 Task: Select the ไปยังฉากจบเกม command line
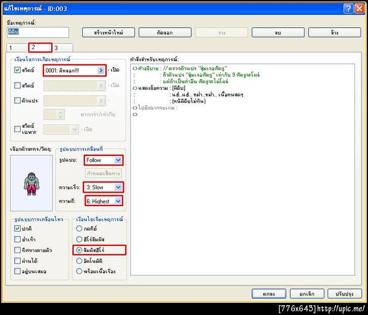(x=155, y=108)
